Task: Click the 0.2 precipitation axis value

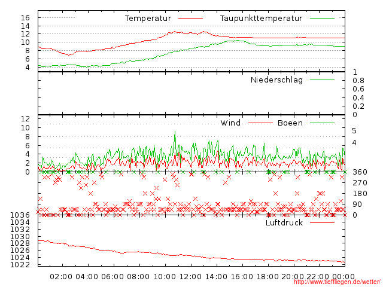Action: [x=358, y=106]
